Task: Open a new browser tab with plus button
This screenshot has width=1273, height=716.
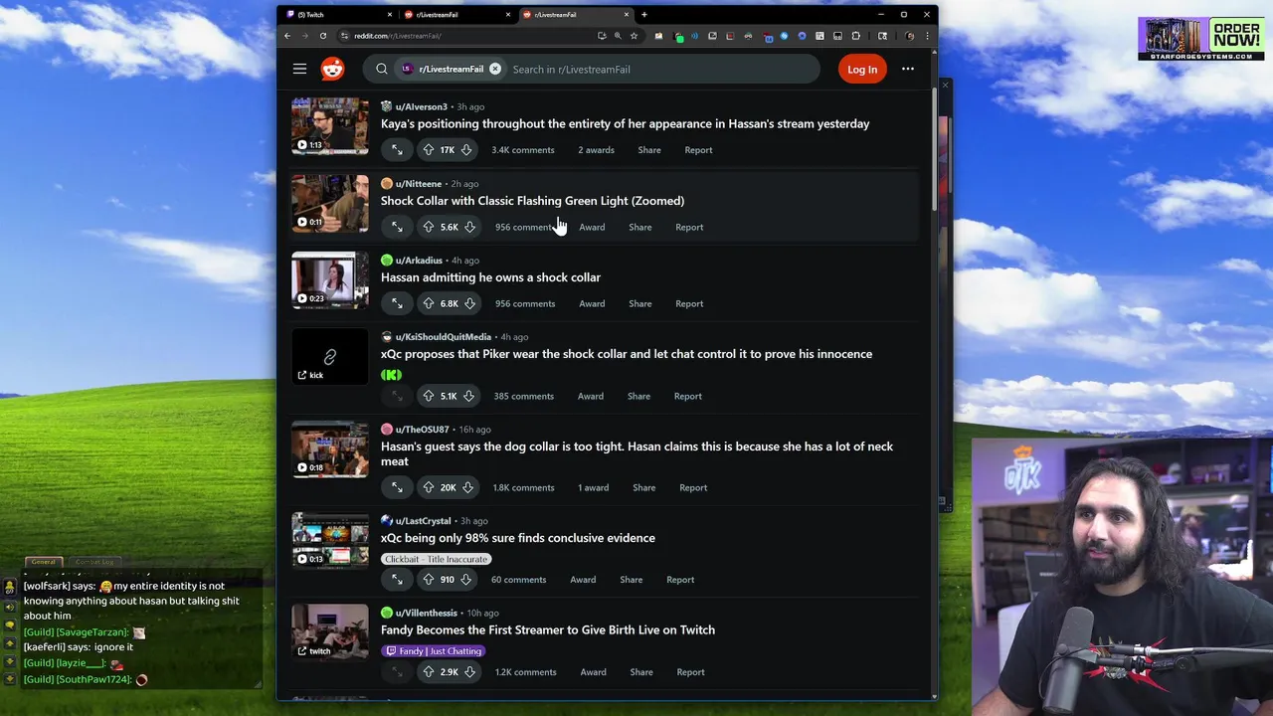Action: 644,15
